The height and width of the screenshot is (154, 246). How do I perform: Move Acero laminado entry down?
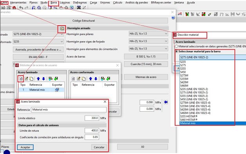click(x=43, y=79)
